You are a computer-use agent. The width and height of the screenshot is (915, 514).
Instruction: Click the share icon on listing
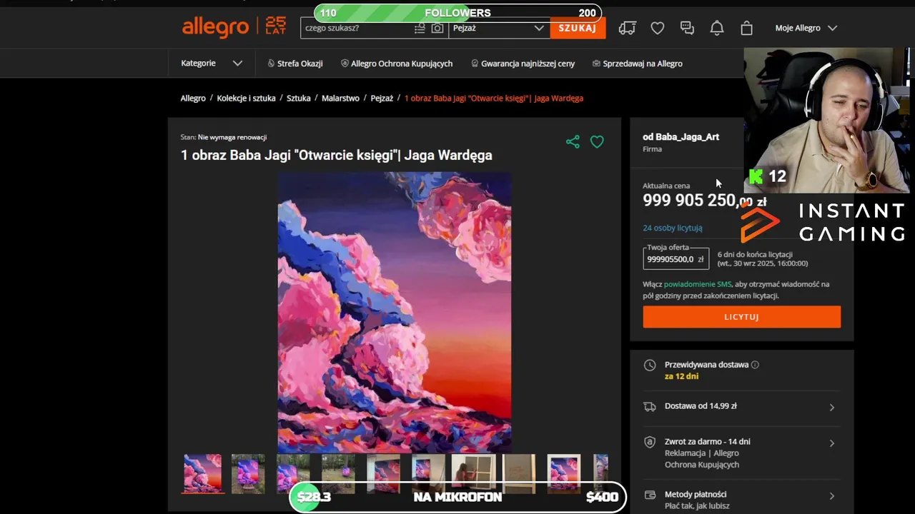point(573,141)
